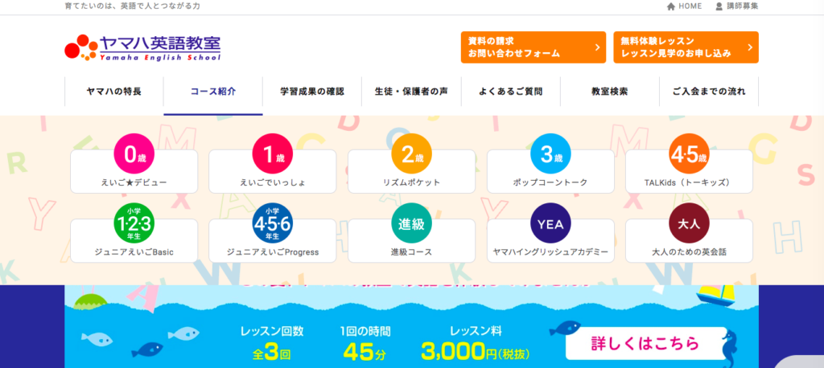Open 資料の請求 お問い合わせフォーム button
The image size is (824, 368).
[x=534, y=47]
